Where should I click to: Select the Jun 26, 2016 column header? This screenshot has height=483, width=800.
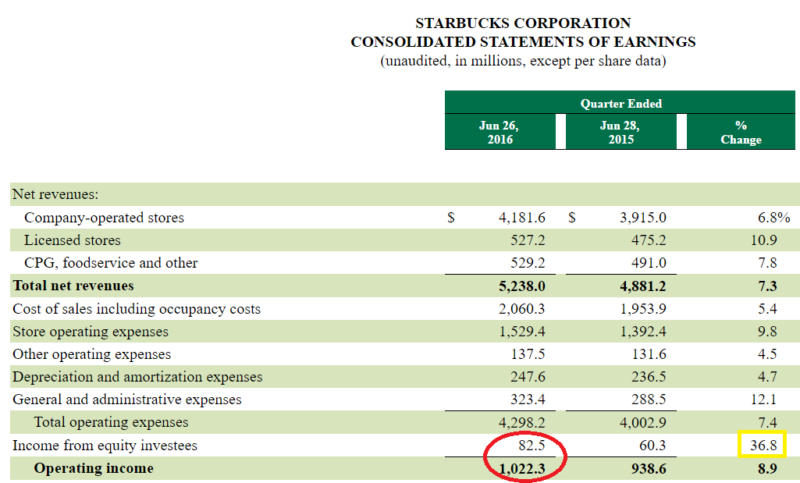pos(500,132)
